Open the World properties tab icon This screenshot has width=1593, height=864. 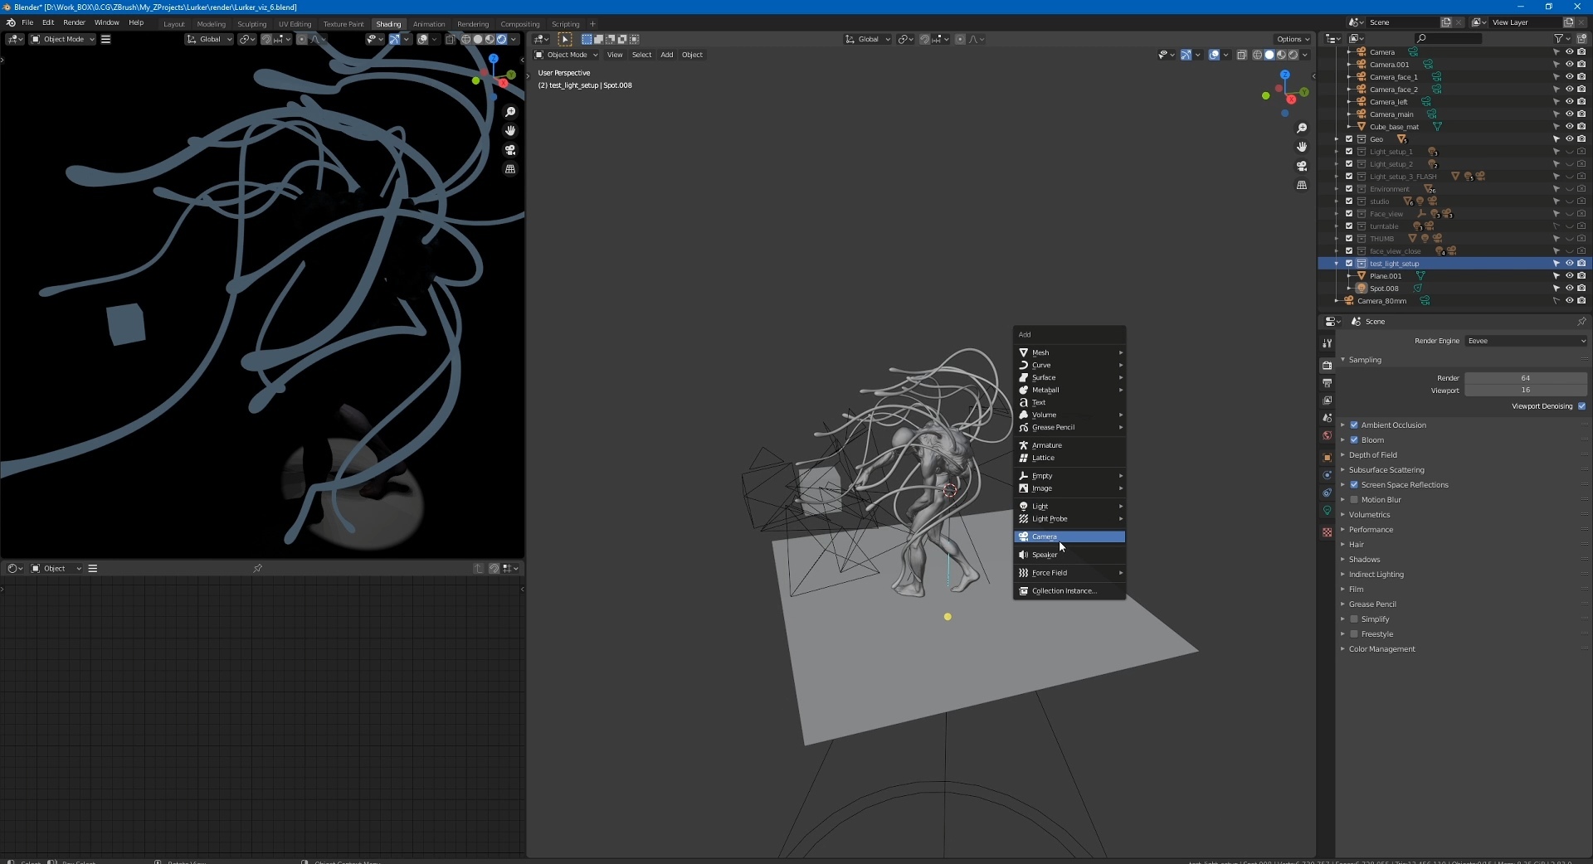pyautogui.click(x=1327, y=436)
